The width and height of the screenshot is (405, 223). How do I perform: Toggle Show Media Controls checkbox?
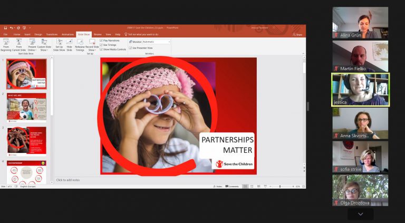click(101, 50)
